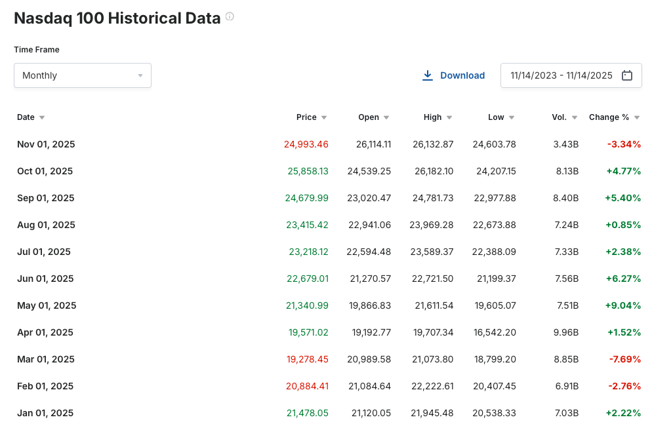Select the Jun 01, 2025 date cell
The image size is (652, 430).
(x=45, y=279)
